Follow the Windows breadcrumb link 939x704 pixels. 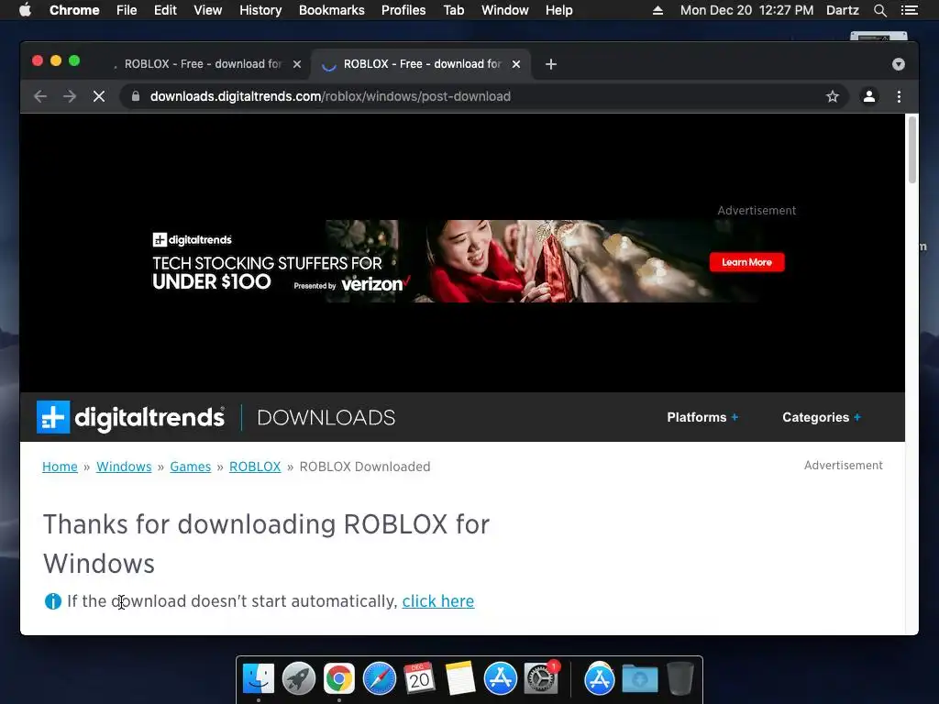pyautogui.click(x=124, y=467)
